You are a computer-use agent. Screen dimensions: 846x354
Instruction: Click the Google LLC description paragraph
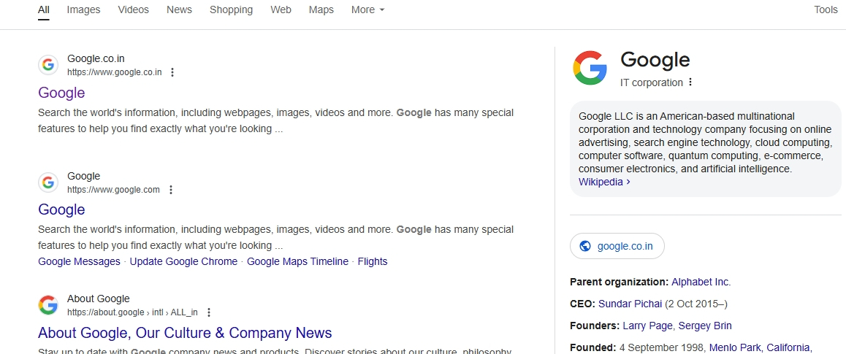click(x=705, y=142)
